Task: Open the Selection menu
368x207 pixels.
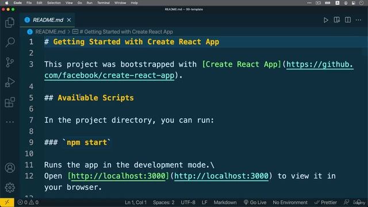Action: point(53,3)
